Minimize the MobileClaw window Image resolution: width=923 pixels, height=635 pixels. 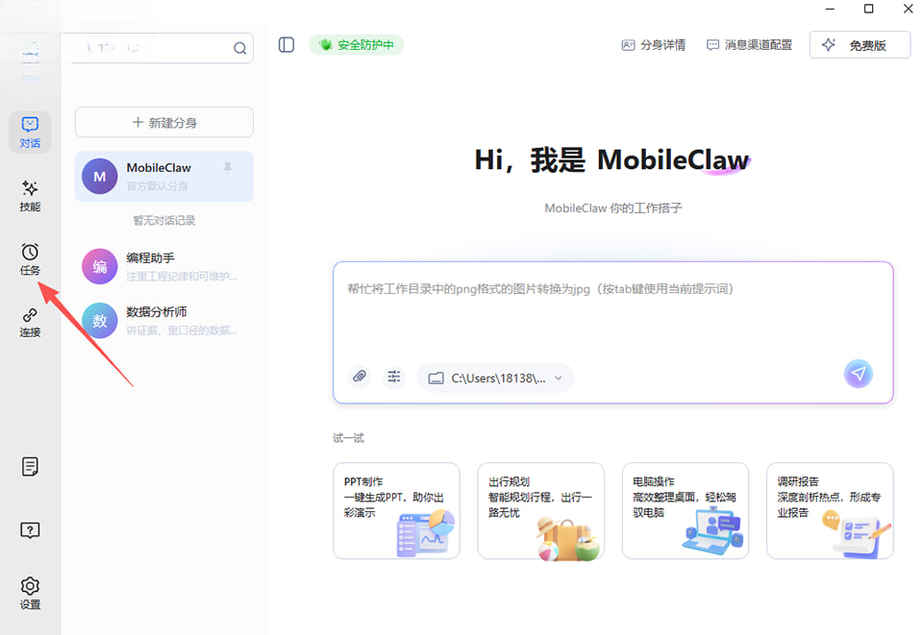tap(830, 9)
